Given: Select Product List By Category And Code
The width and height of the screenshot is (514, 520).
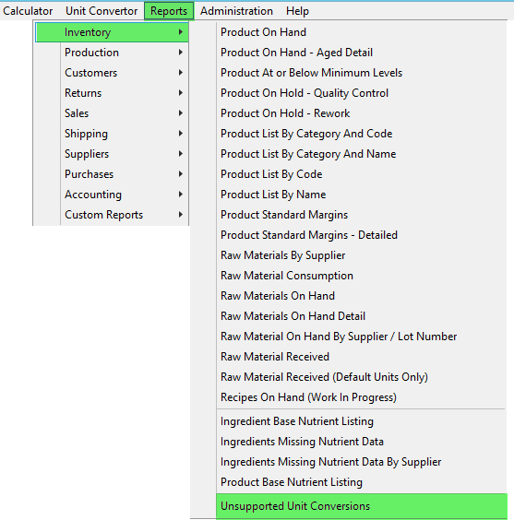Looking at the screenshot, I should click(362, 134).
